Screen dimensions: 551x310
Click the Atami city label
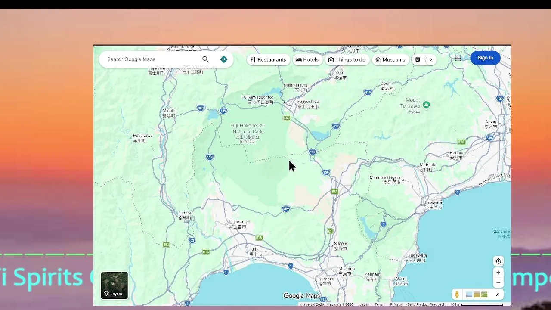(402, 281)
